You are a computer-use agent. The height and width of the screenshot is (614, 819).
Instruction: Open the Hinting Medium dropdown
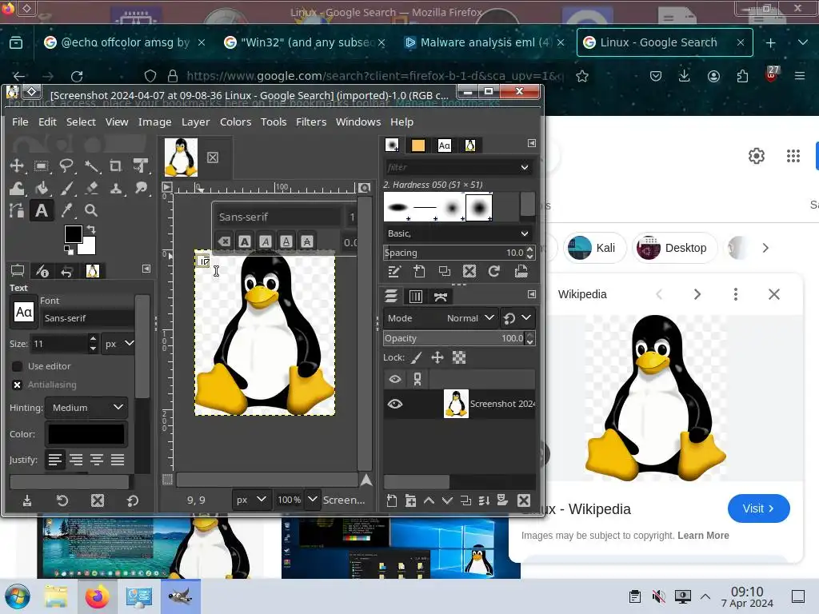(x=86, y=407)
